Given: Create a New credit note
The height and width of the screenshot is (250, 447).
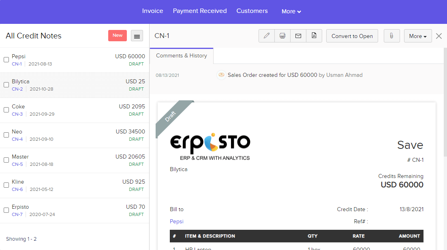Looking at the screenshot, I should 118,36.
